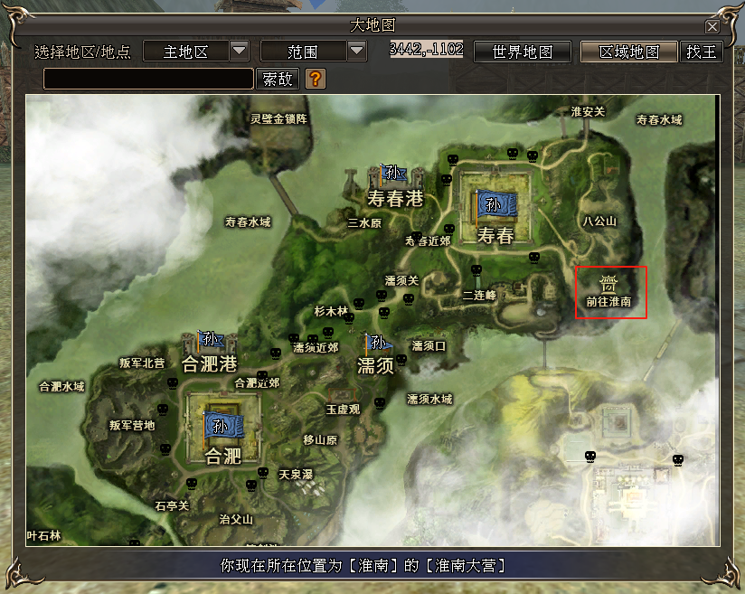The image size is (745, 594).
Task: Click the 灵璧金锁阵 location label
Action: (278, 118)
